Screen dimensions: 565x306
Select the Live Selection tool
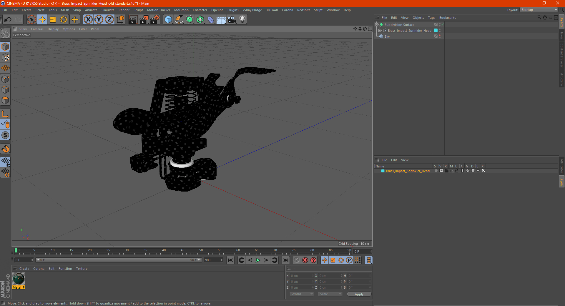pyautogui.click(x=31, y=20)
